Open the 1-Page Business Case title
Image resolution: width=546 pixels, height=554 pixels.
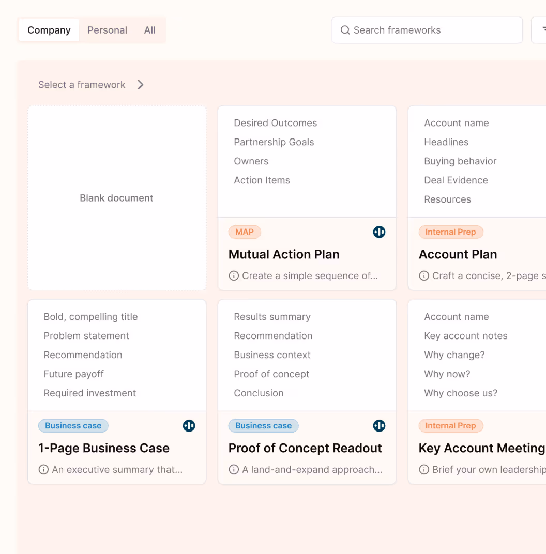point(104,448)
